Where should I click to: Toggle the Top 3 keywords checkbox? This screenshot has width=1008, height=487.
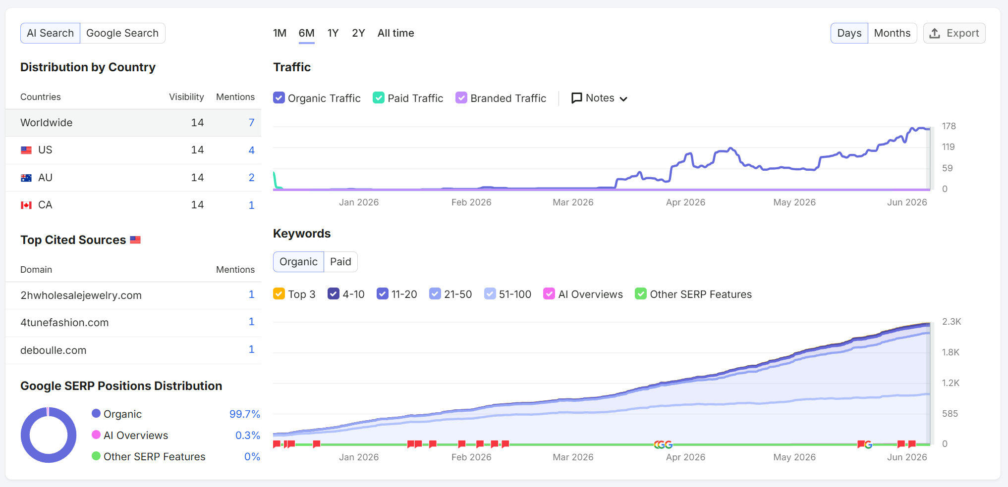pos(279,293)
